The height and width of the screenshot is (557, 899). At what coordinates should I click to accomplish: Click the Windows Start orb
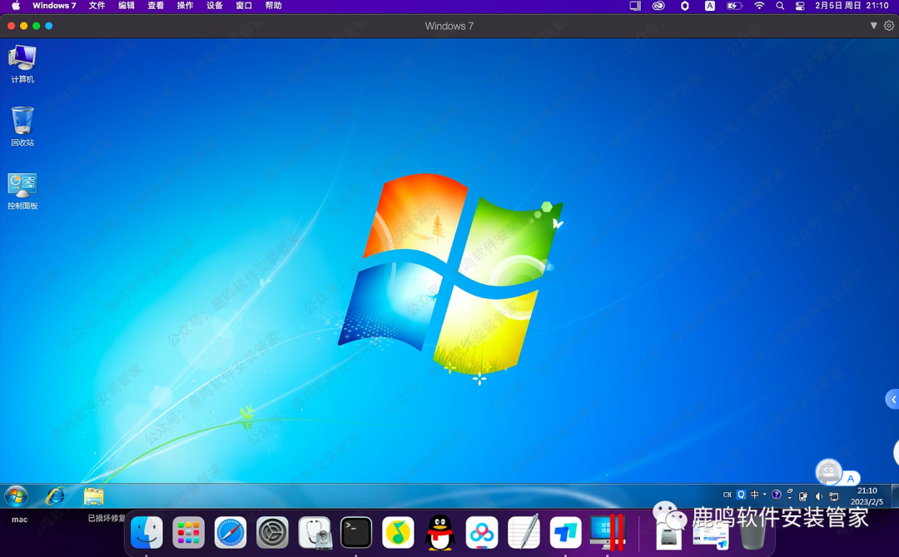[x=16, y=496]
